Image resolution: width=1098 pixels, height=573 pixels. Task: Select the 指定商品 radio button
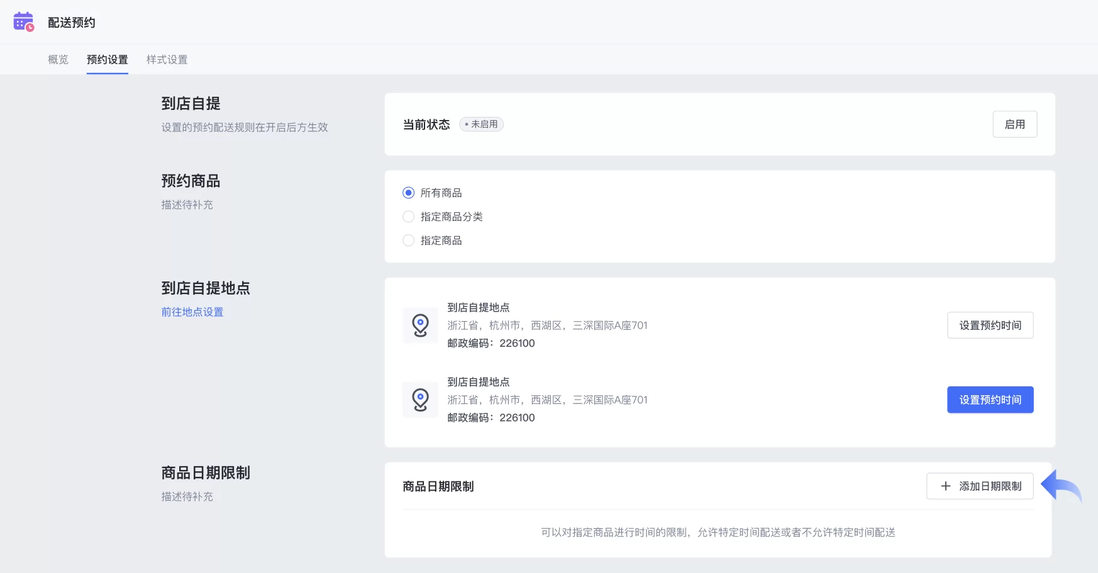408,240
